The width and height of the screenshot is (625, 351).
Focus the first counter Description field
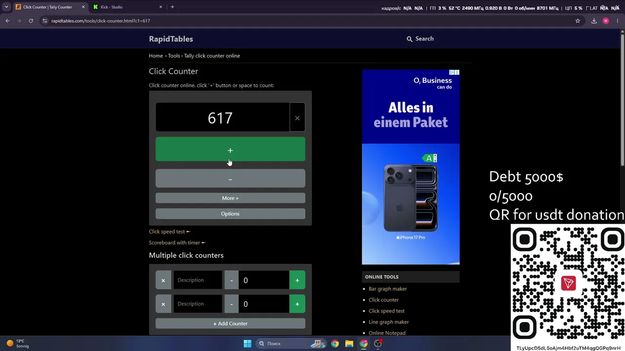[198, 280]
